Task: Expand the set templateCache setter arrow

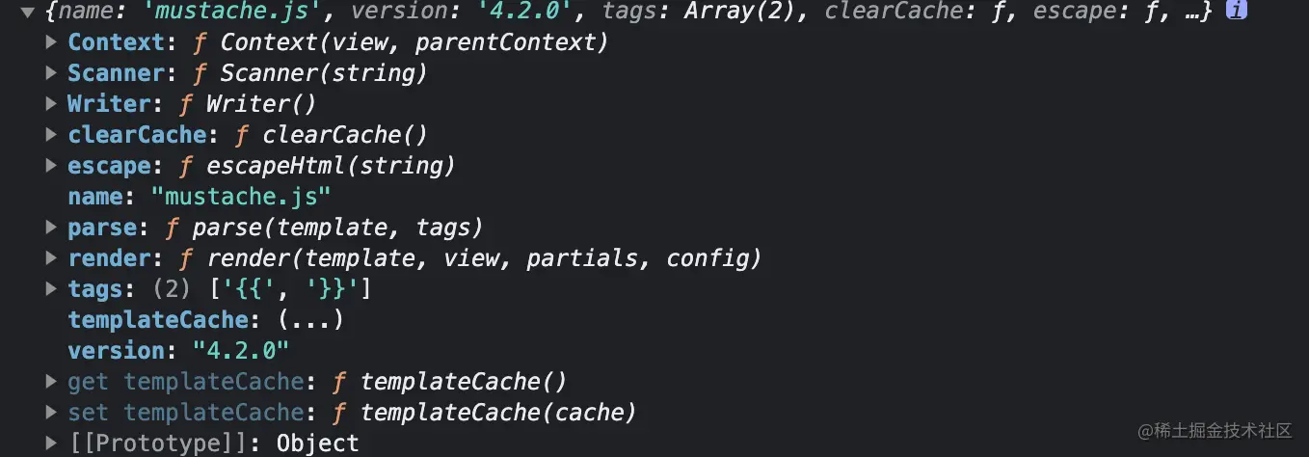Action: click(x=52, y=413)
